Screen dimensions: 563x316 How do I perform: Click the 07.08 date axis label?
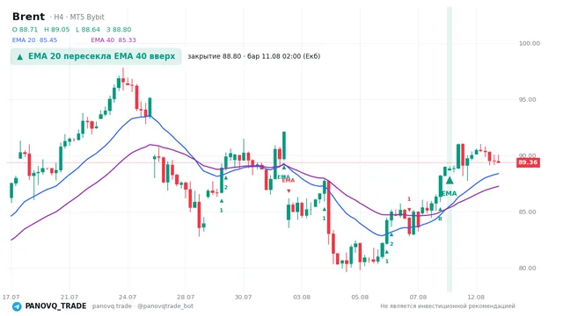pyautogui.click(x=418, y=298)
